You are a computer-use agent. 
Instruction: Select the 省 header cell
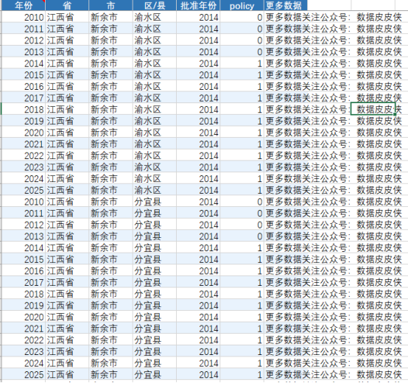[x=67, y=5]
